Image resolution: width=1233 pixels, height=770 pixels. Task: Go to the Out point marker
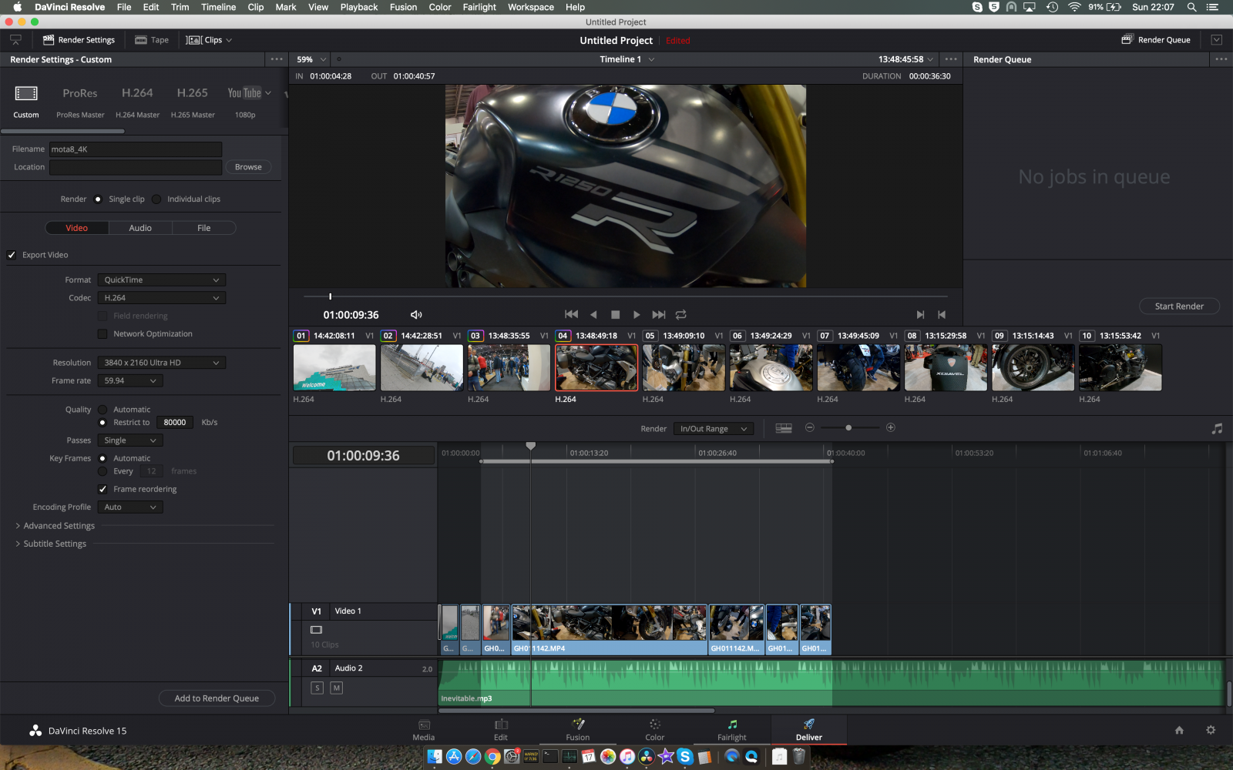[942, 314]
